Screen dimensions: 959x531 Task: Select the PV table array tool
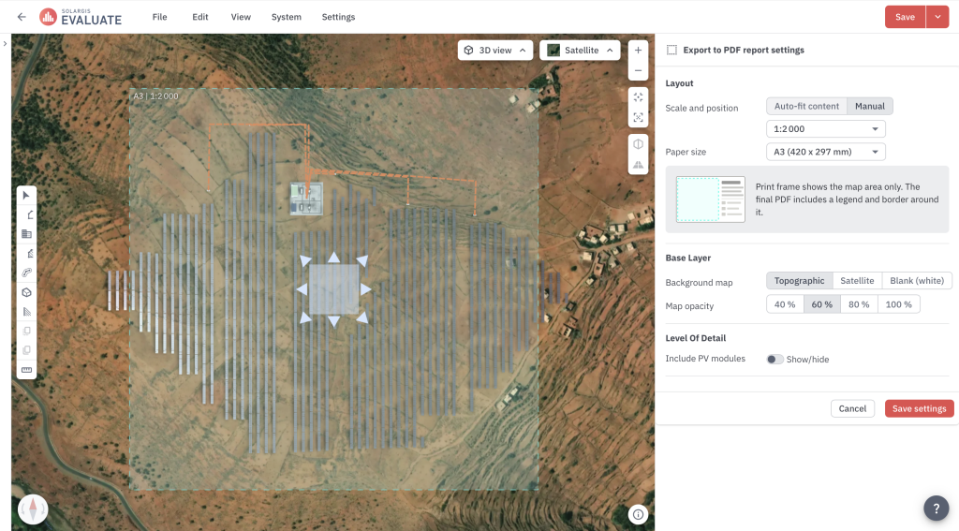(x=26, y=234)
